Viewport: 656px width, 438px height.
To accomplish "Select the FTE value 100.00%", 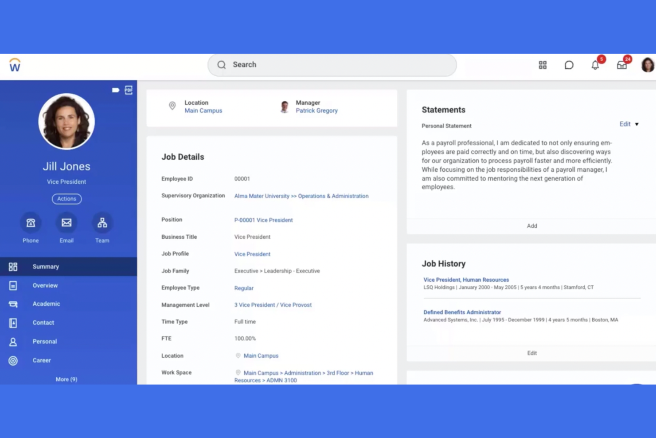I will coord(245,339).
